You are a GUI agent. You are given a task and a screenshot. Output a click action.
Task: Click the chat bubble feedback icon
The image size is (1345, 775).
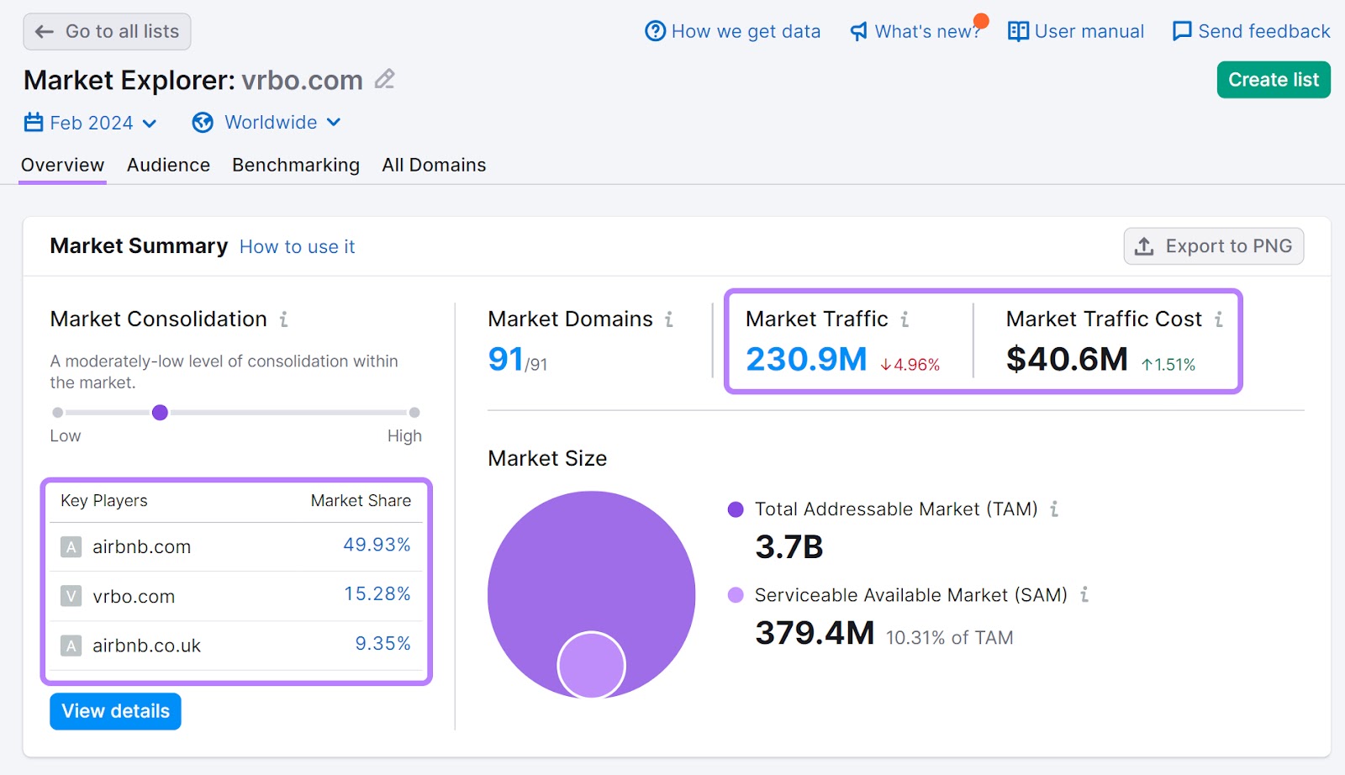point(1182,31)
